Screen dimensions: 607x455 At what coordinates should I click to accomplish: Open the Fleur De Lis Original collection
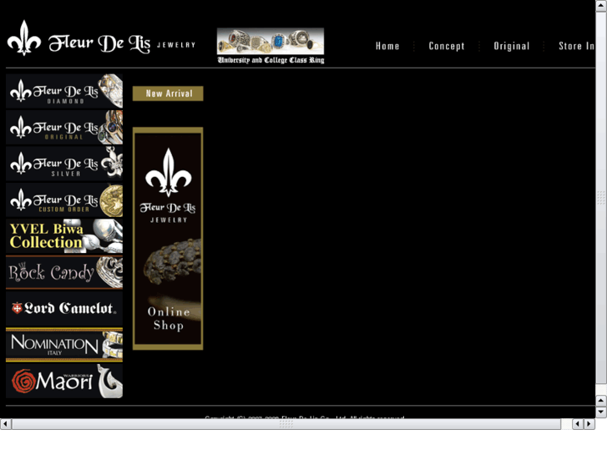point(64,127)
